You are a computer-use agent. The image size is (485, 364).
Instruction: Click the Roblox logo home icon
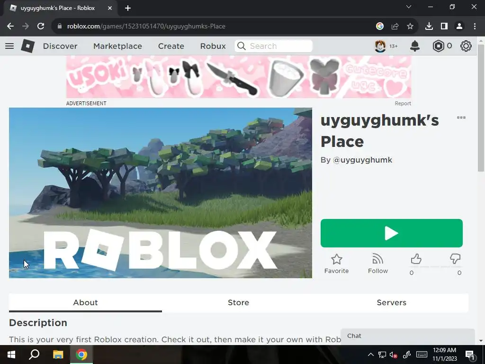tap(27, 46)
